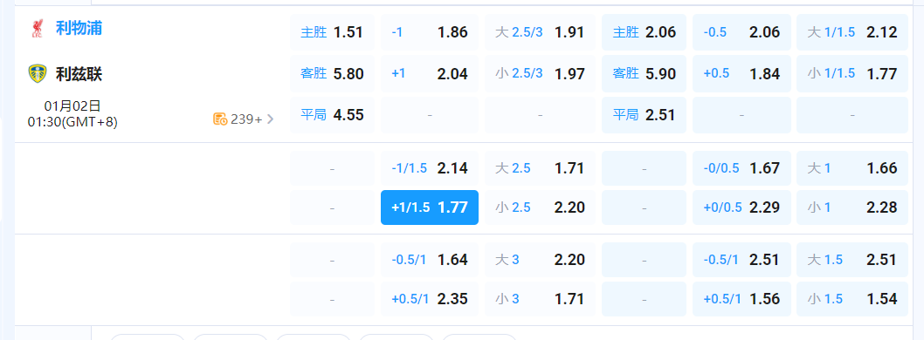Select 主胜 at odds 1.51
The image size is (924, 340).
(332, 32)
